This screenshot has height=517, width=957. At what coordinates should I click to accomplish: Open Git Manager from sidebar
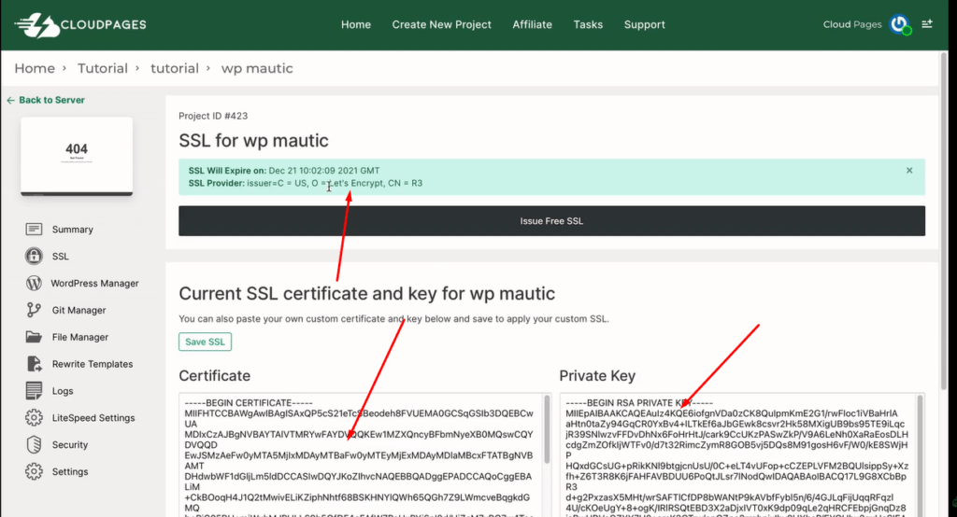(x=79, y=310)
